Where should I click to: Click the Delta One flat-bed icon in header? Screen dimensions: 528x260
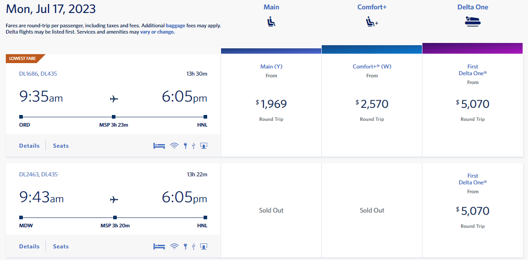coord(473,21)
